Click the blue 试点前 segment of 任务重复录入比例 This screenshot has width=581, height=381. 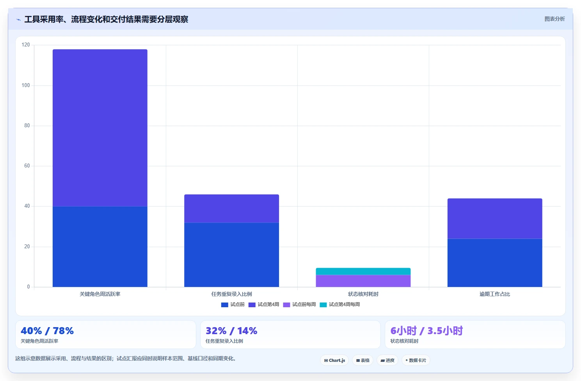point(231,255)
